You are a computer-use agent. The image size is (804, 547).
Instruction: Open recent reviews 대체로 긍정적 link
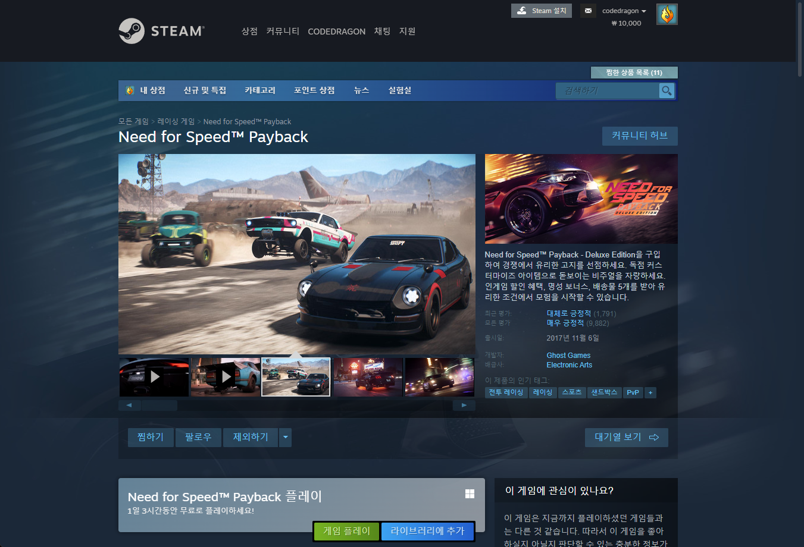tap(569, 313)
